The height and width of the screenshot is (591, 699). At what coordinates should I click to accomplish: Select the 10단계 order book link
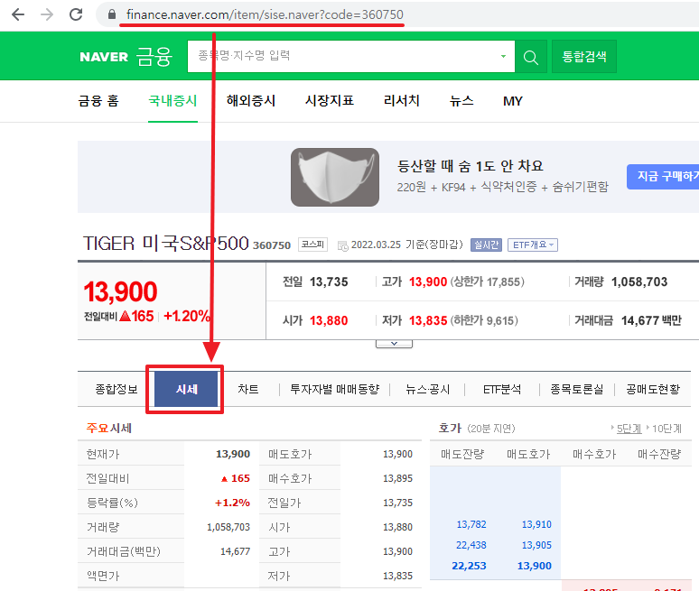666,429
